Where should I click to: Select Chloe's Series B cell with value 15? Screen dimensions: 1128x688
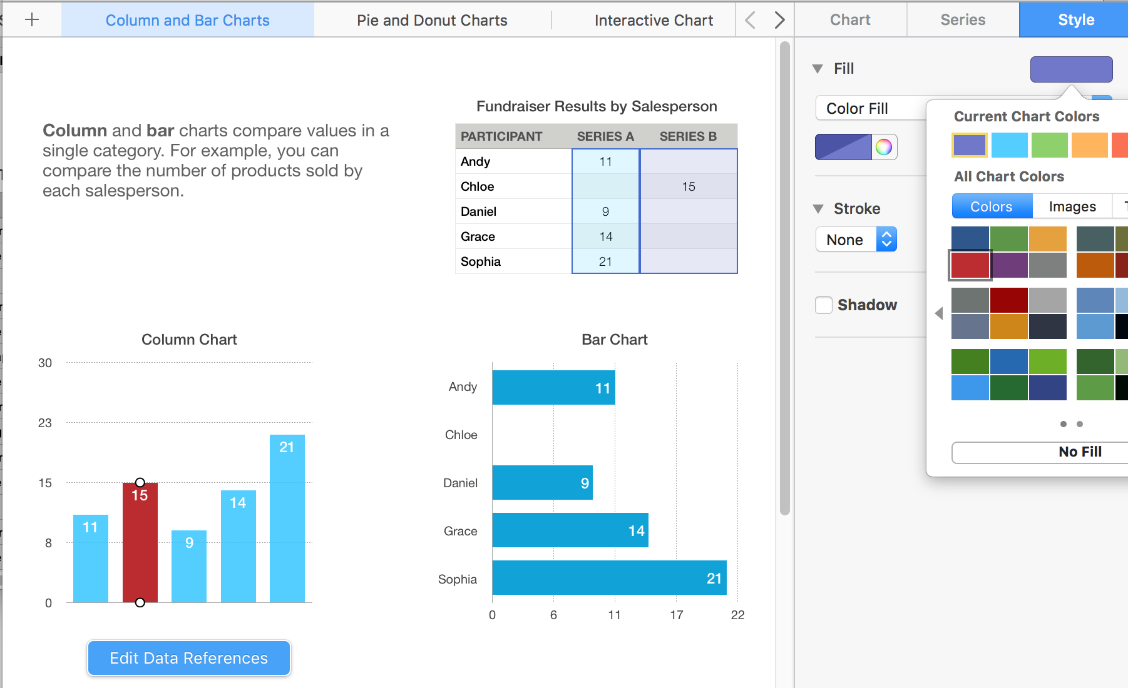pyautogui.click(x=689, y=186)
